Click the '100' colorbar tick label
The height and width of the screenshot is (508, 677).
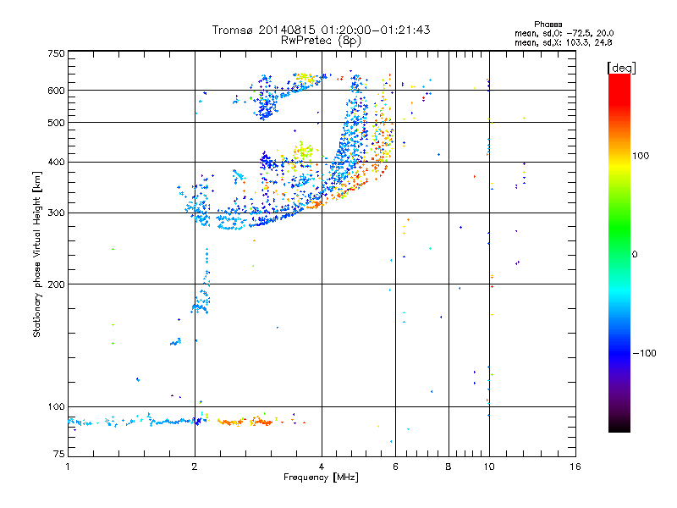[641, 156]
